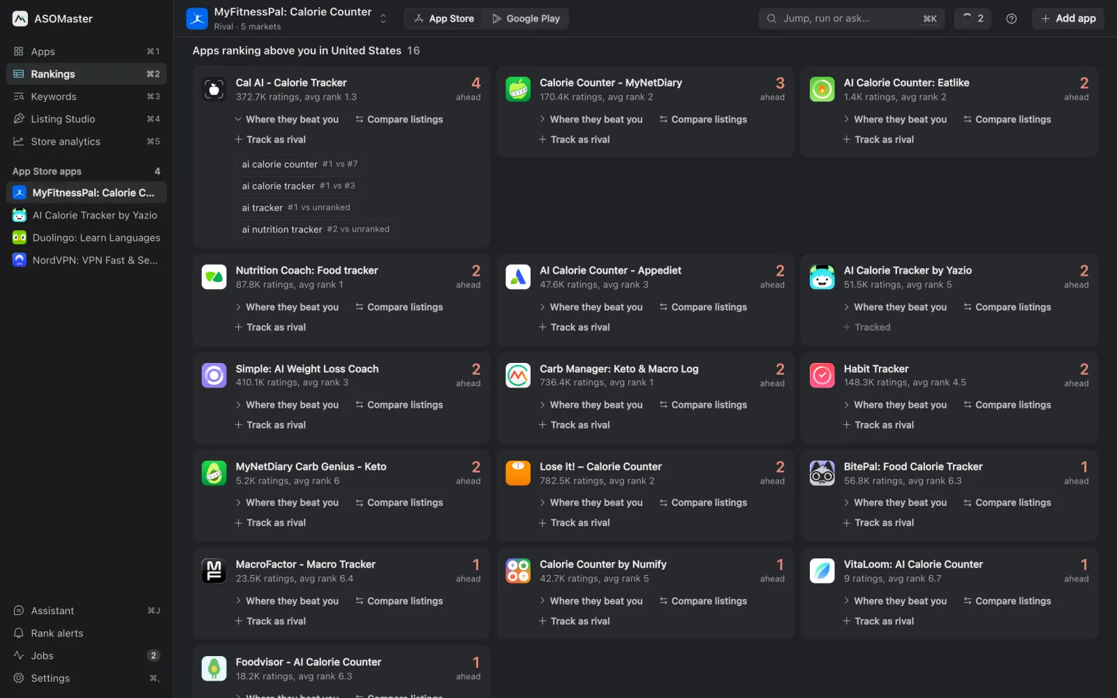
Task: Track Cal AI as rival
Action: (270, 140)
